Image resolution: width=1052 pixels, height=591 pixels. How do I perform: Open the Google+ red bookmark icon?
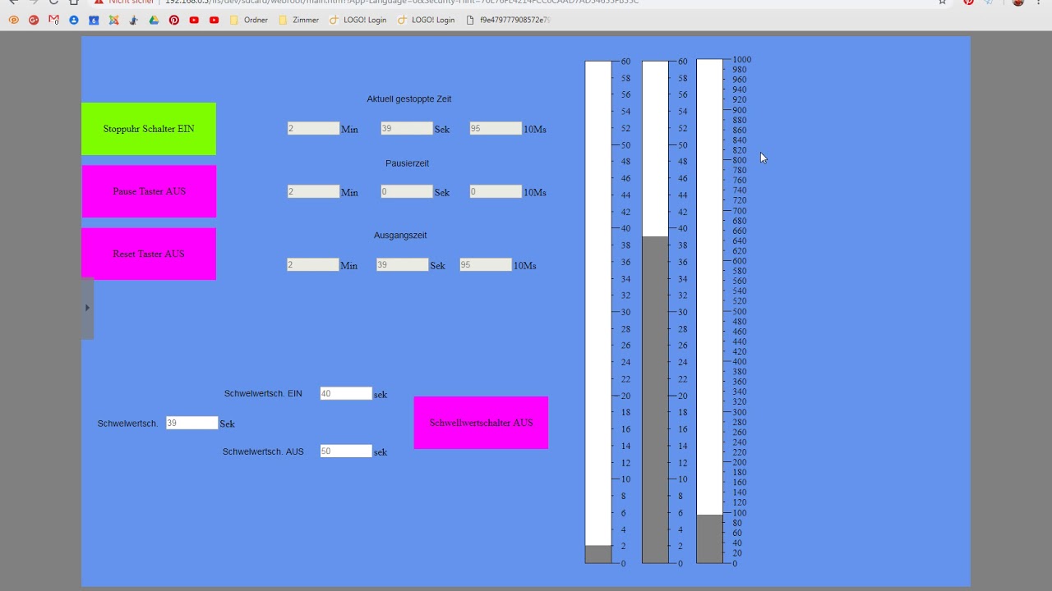[34, 20]
